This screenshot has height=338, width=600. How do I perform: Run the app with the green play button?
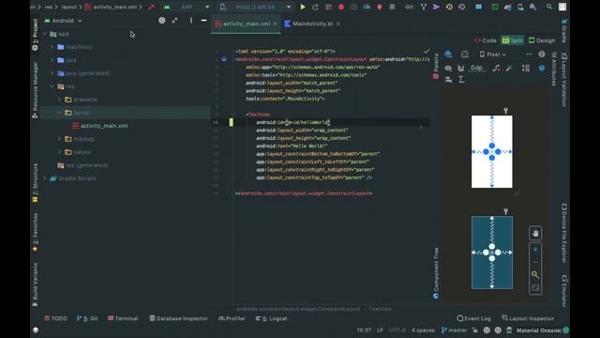pyautogui.click(x=303, y=7)
